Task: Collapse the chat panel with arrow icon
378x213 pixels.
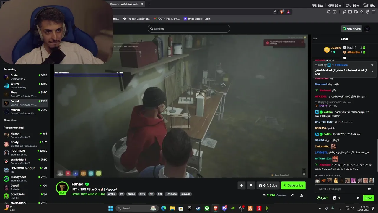Action: 315,39
